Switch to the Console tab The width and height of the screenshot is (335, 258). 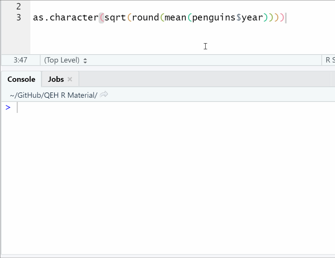tap(21, 80)
